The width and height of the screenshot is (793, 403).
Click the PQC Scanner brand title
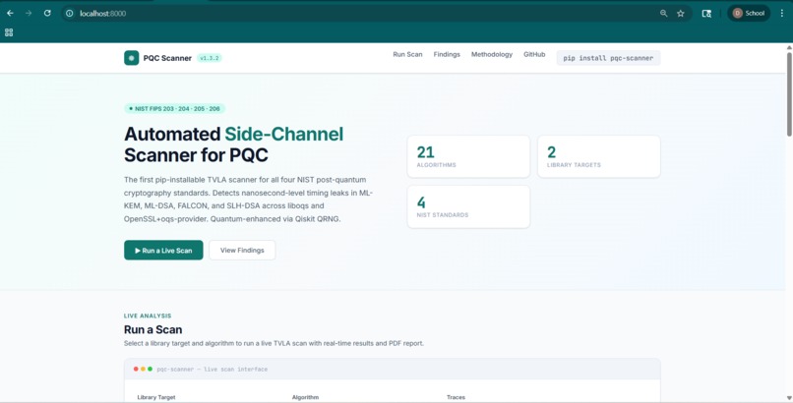click(x=167, y=58)
